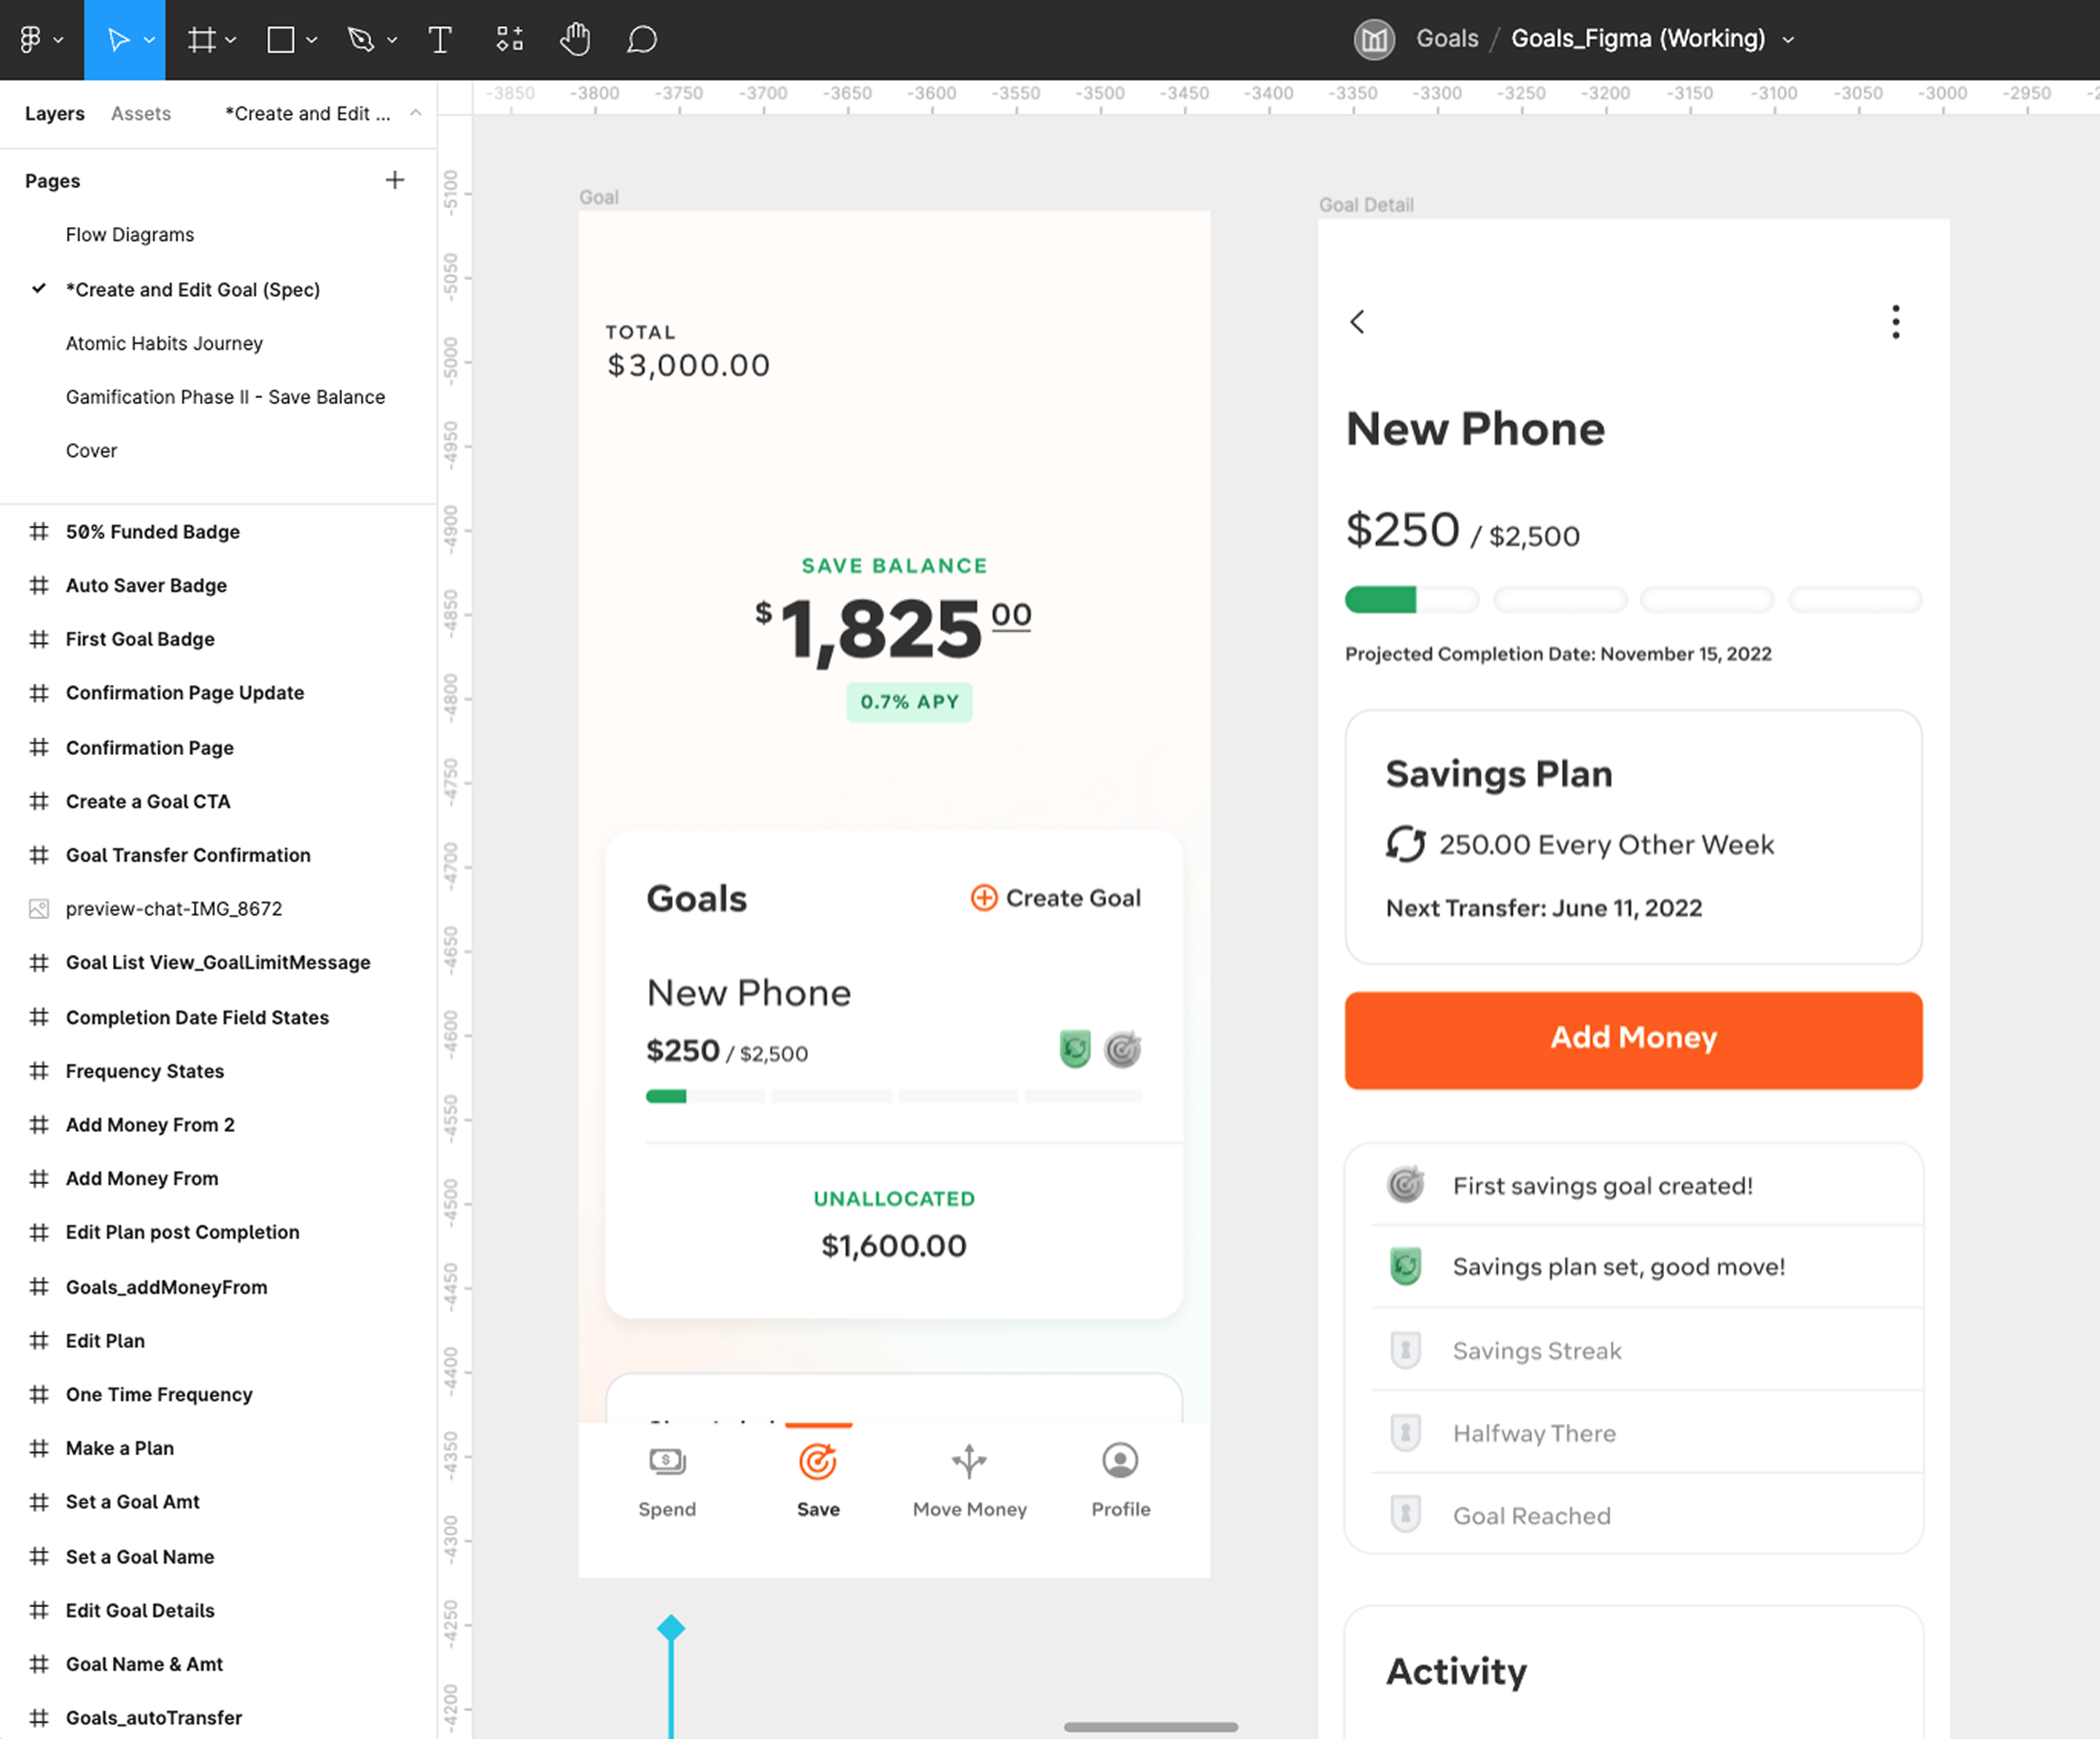Click the orange Add Money button
This screenshot has width=2100, height=1739.
[1633, 1039]
